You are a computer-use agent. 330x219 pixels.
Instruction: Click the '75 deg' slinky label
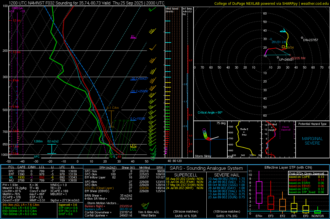click(x=221, y=123)
